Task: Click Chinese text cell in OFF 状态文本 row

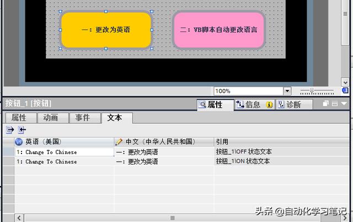Action: pos(164,152)
